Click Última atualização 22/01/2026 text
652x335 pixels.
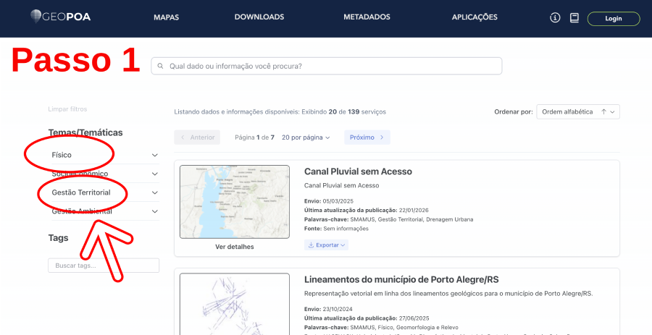pyautogui.click(x=367, y=210)
